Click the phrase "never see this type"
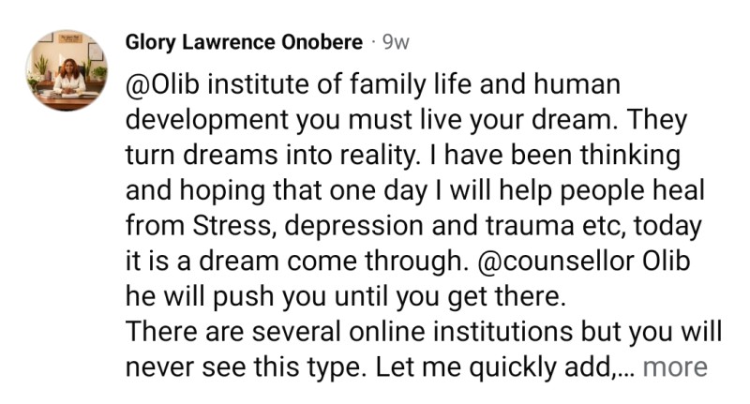This screenshot has height=404, width=750. (247, 367)
